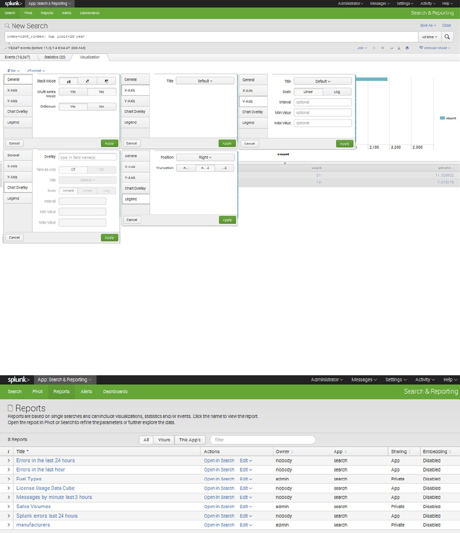Focus the Overlay field name input
Viewport: 460px width, 533px height.
[88, 157]
